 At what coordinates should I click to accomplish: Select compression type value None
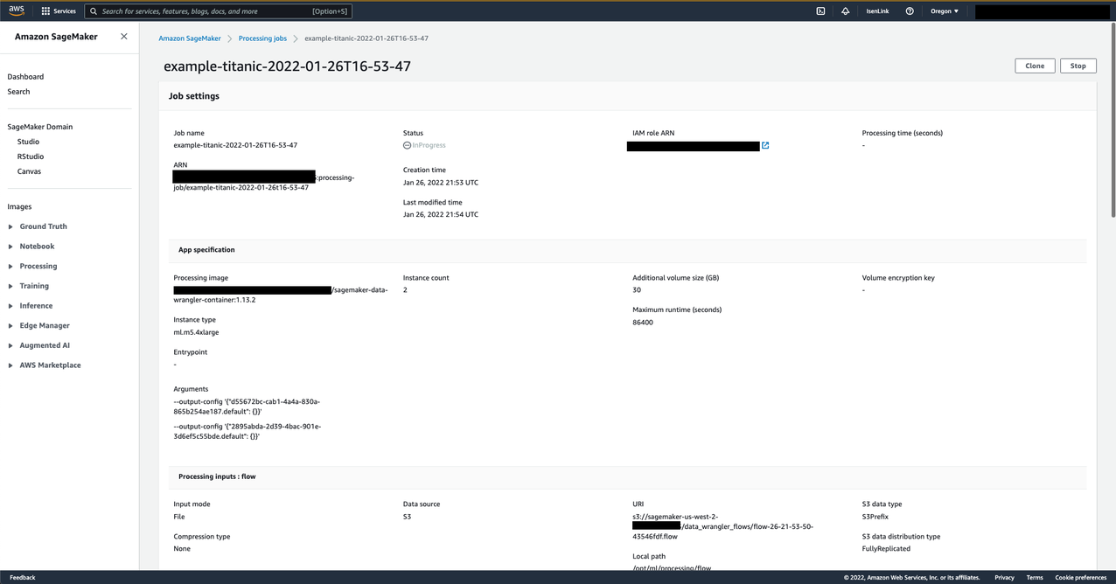pos(182,549)
